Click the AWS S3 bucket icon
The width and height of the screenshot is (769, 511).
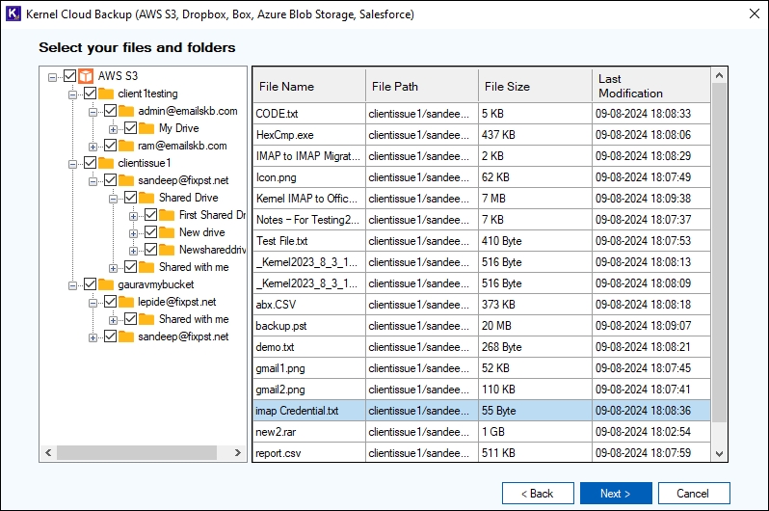pos(86,76)
